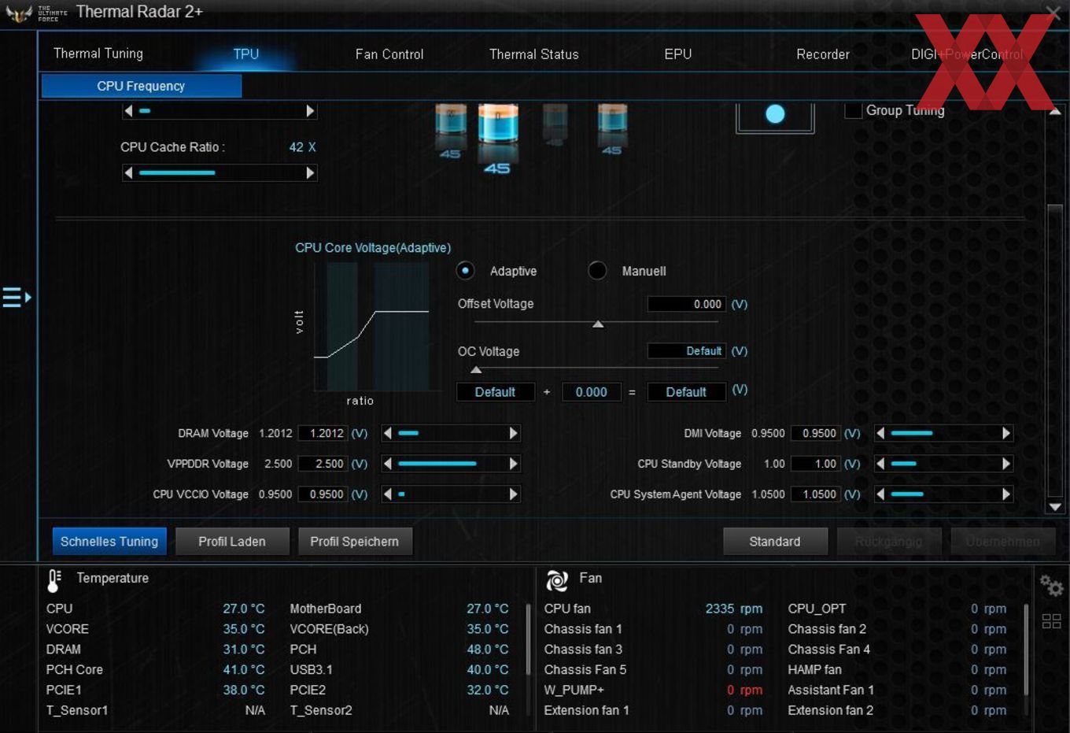
Task: Open the Fan Control tab
Action: pos(389,54)
